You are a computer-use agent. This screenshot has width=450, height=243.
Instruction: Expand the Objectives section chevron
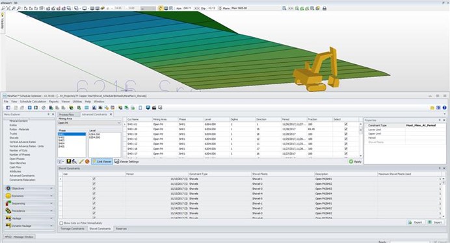click(51, 189)
